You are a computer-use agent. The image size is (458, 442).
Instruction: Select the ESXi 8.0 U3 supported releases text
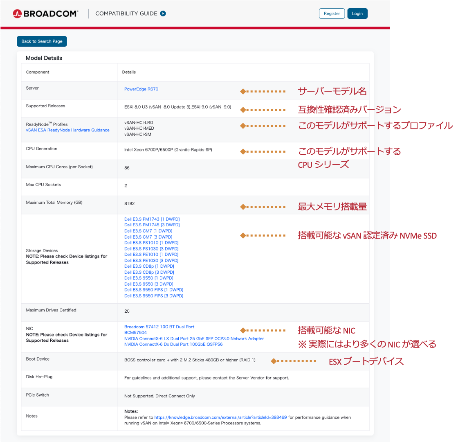click(177, 107)
